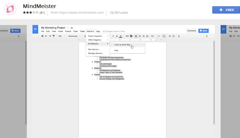Viewport: 240px width, 138px height.
Task: Click the blue Share button in center screenshot
Action: tap(204, 31)
